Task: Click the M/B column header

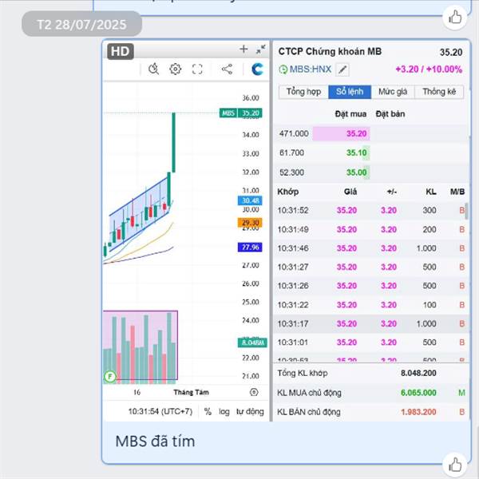Action: click(457, 192)
